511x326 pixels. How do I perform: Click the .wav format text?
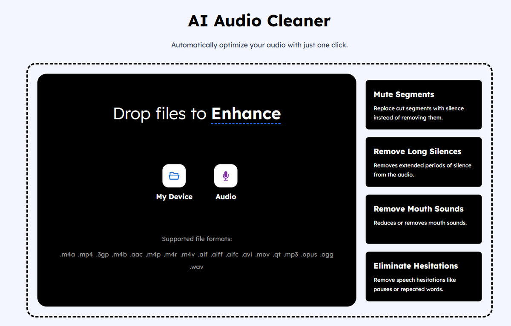tap(196, 266)
